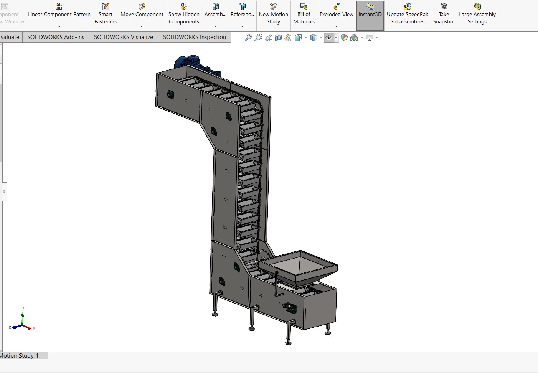
Task: Click the New Motion Study button
Action: [x=274, y=14]
